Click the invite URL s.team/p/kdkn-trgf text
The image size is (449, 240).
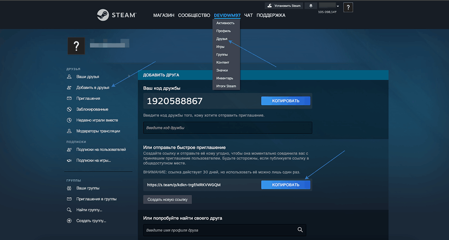(184, 185)
